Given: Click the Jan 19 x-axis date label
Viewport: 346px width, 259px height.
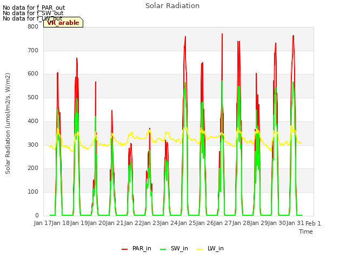Looking at the screenshot, I should pos(79,223).
